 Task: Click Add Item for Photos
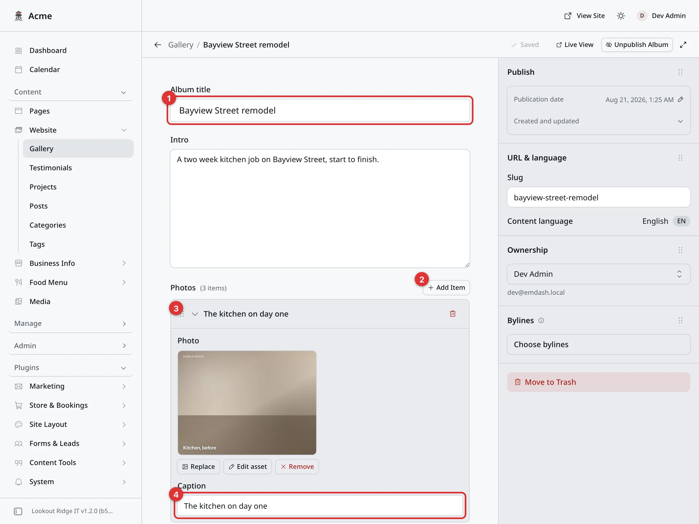pos(446,287)
